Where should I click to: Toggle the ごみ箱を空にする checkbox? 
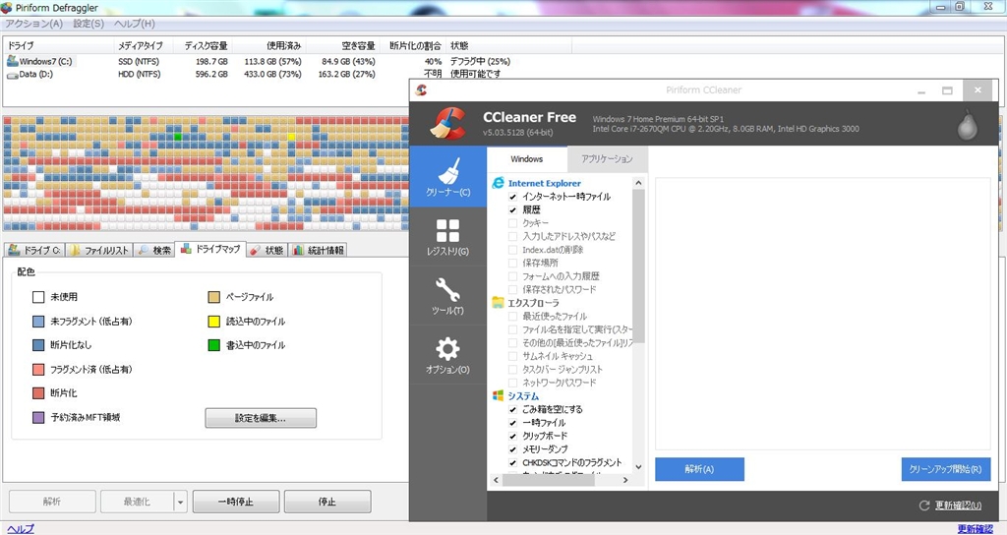pyautogui.click(x=512, y=409)
